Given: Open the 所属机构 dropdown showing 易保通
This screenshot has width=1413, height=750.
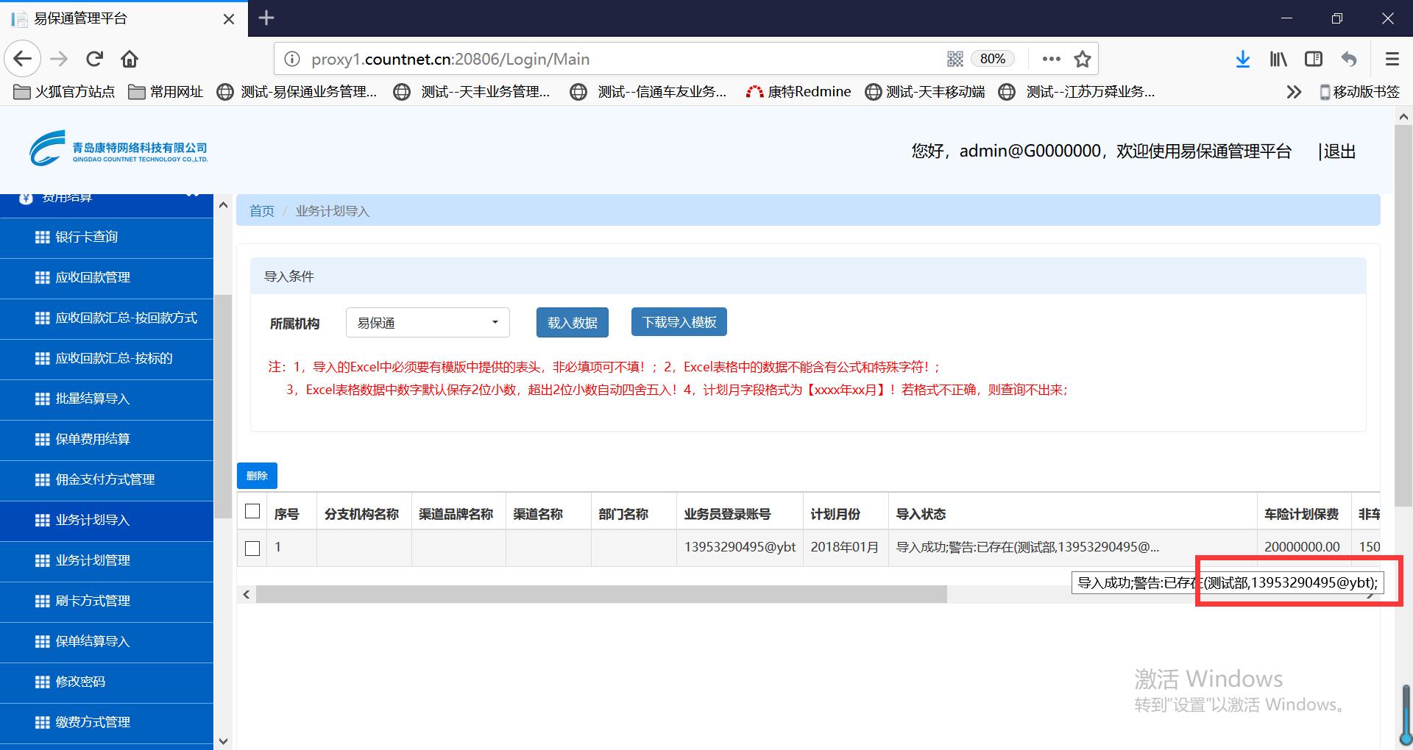Looking at the screenshot, I should click(428, 323).
